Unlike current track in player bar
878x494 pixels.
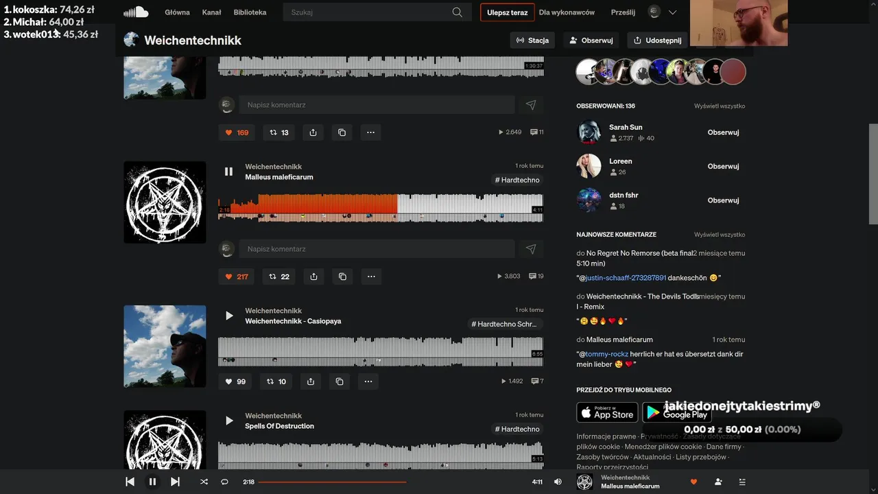[693, 482]
